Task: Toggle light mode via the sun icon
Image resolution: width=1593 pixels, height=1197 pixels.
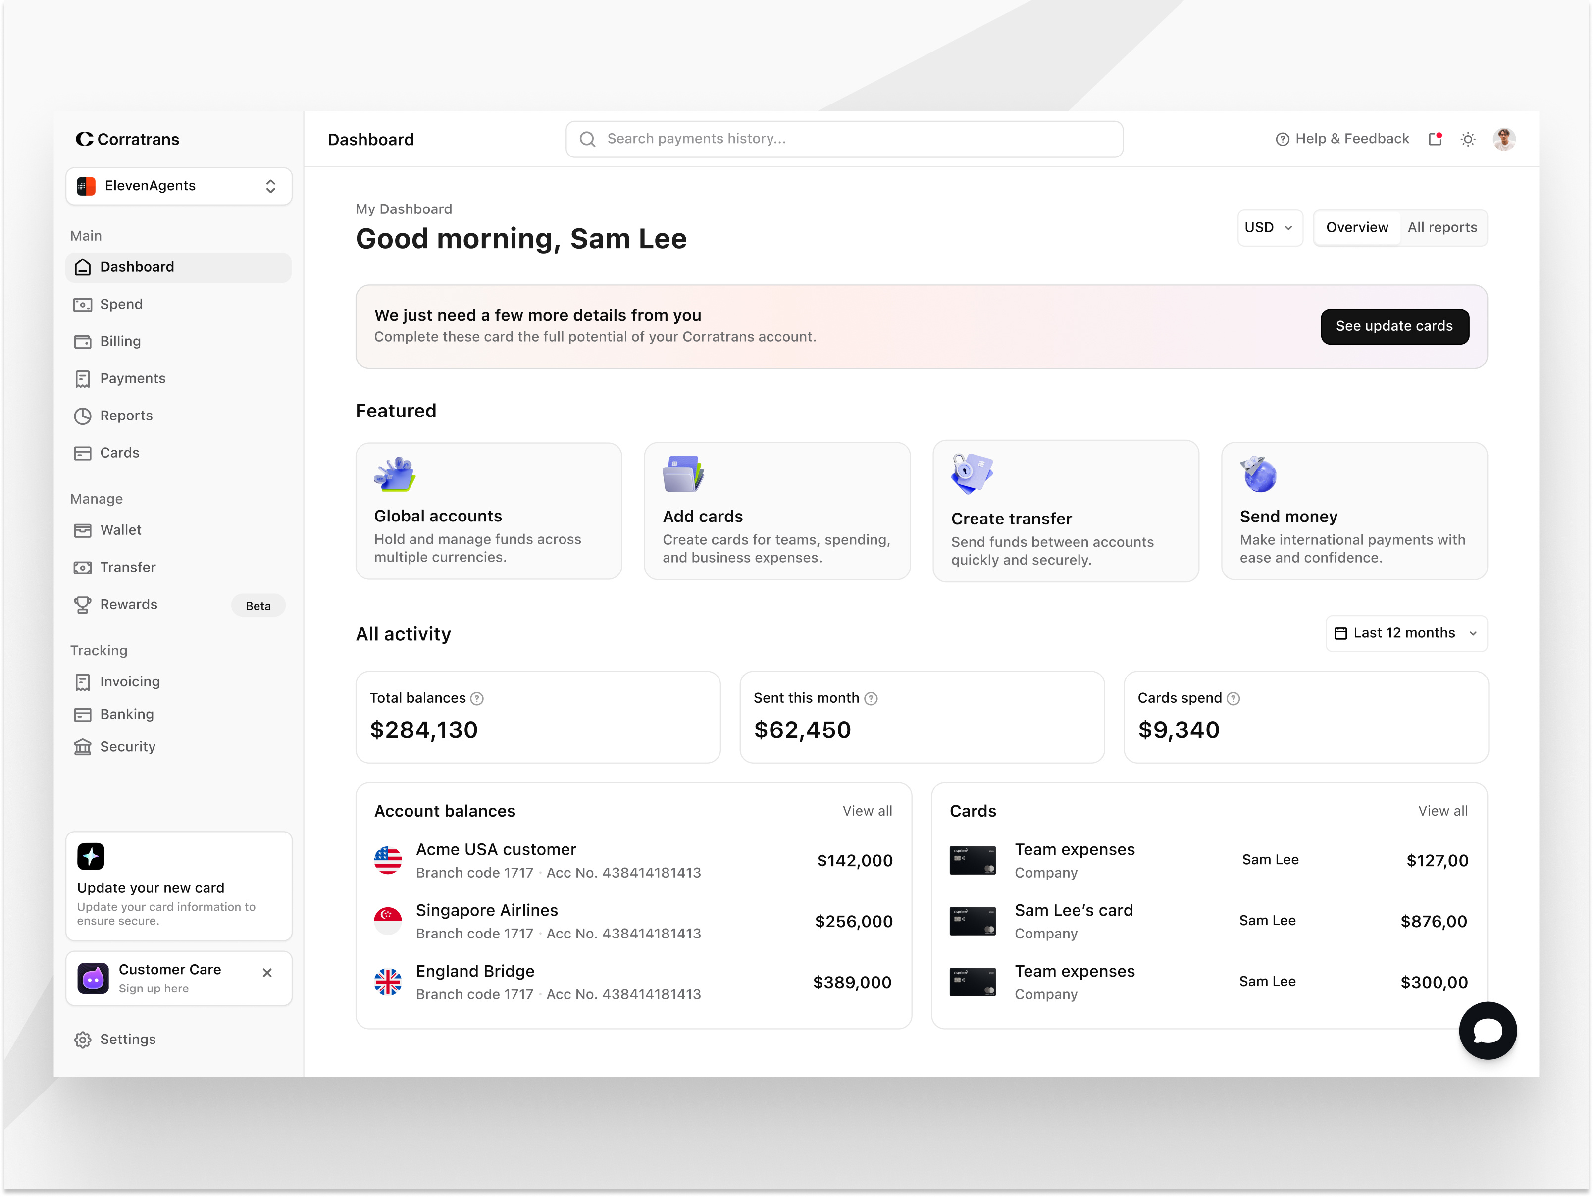Action: point(1468,139)
